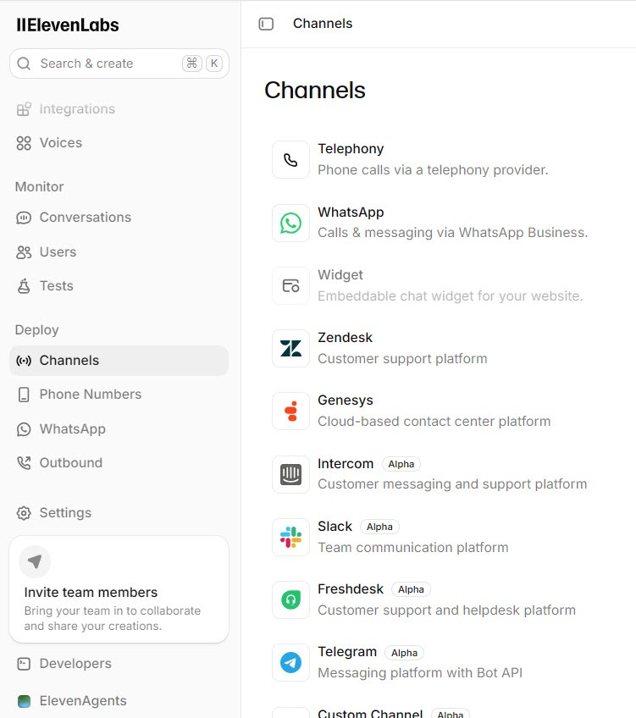This screenshot has height=718, width=636.
Task: Open Users in the sidebar
Action: (x=119, y=251)
